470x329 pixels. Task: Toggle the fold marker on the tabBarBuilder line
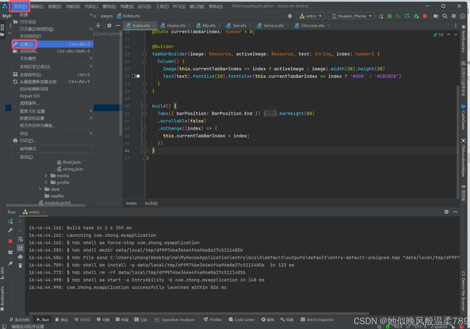click(x=145, y=54)
